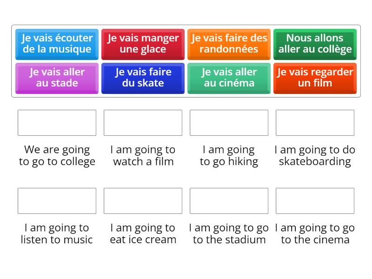Image resolution: width=372 pixels, height=279 pixels.
Task: Click the empty box above 'We are going to go to college'
Action: tap(57, 123)
